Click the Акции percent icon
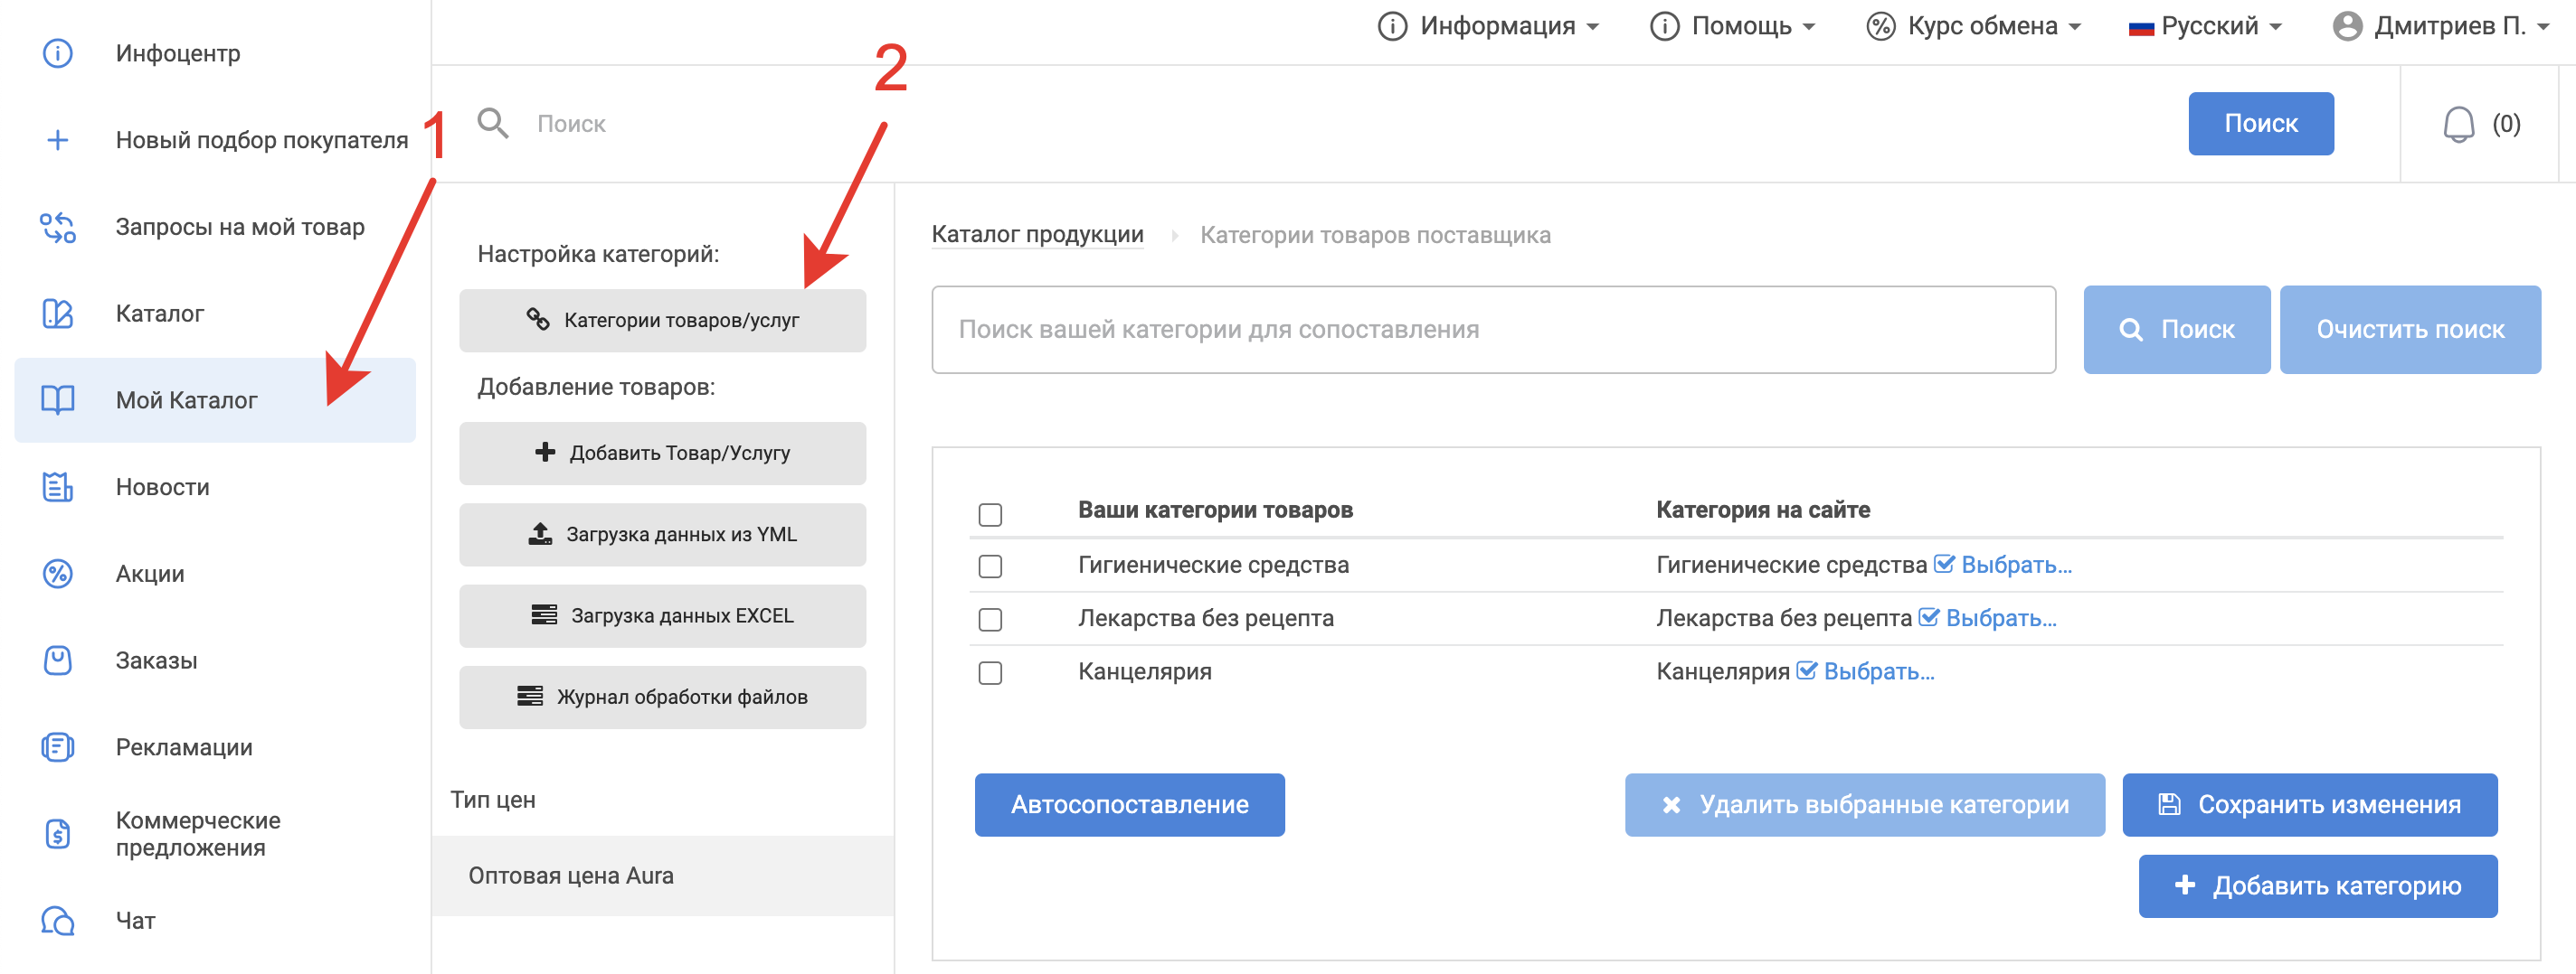2576x974 pixels. [58, 574]
